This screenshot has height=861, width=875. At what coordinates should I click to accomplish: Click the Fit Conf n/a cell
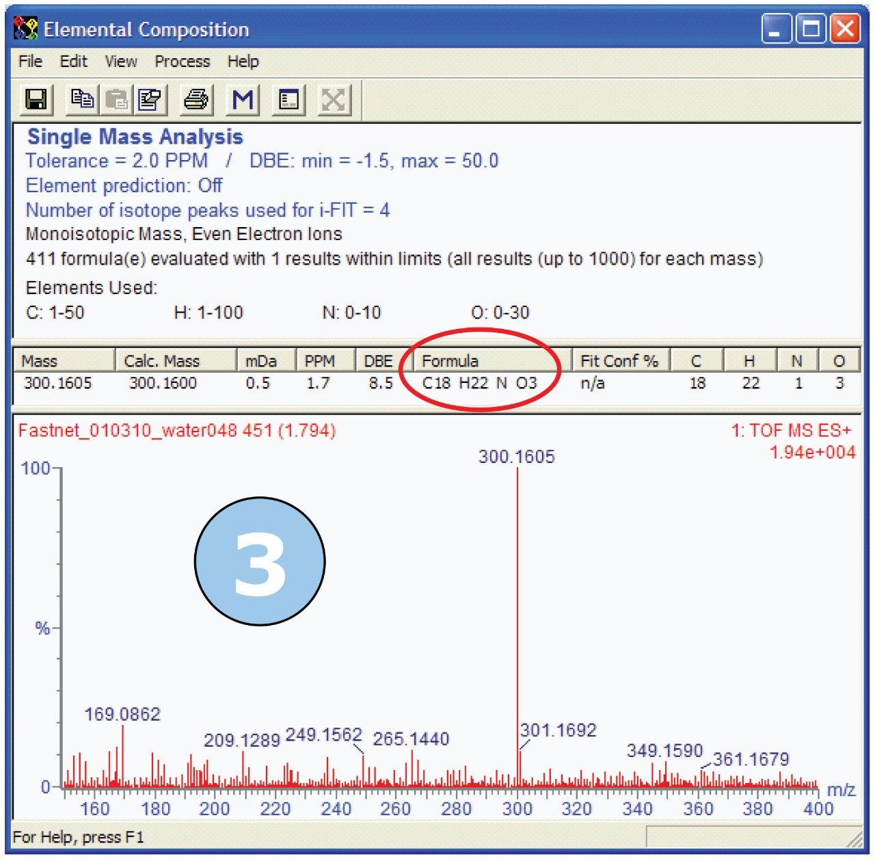coord(593,383)
